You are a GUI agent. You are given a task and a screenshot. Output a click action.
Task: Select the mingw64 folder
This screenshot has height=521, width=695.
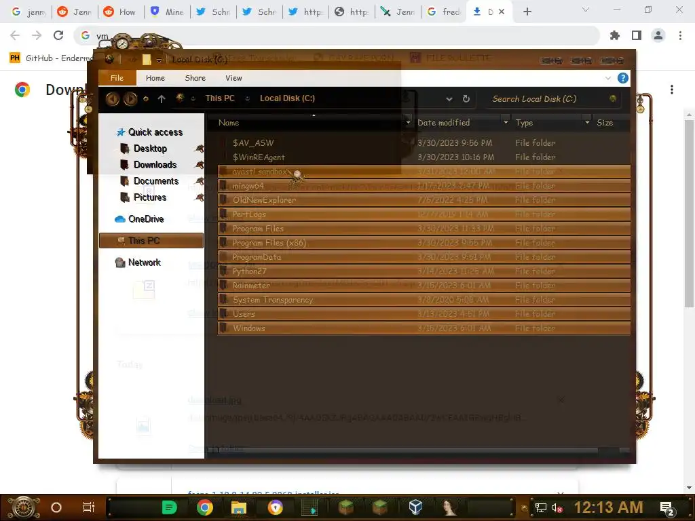[424, 186]
